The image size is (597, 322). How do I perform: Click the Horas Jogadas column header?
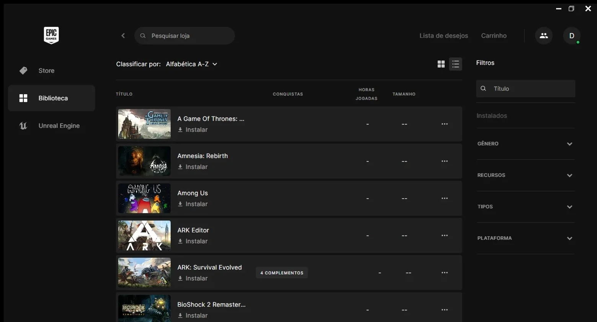(367, 94)
